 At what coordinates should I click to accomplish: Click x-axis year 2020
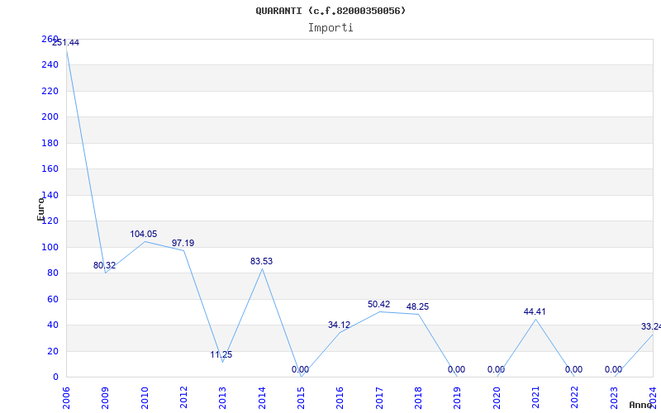point(497,397)
